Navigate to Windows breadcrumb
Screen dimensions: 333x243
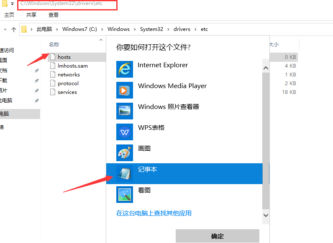[x=118, y=29]
